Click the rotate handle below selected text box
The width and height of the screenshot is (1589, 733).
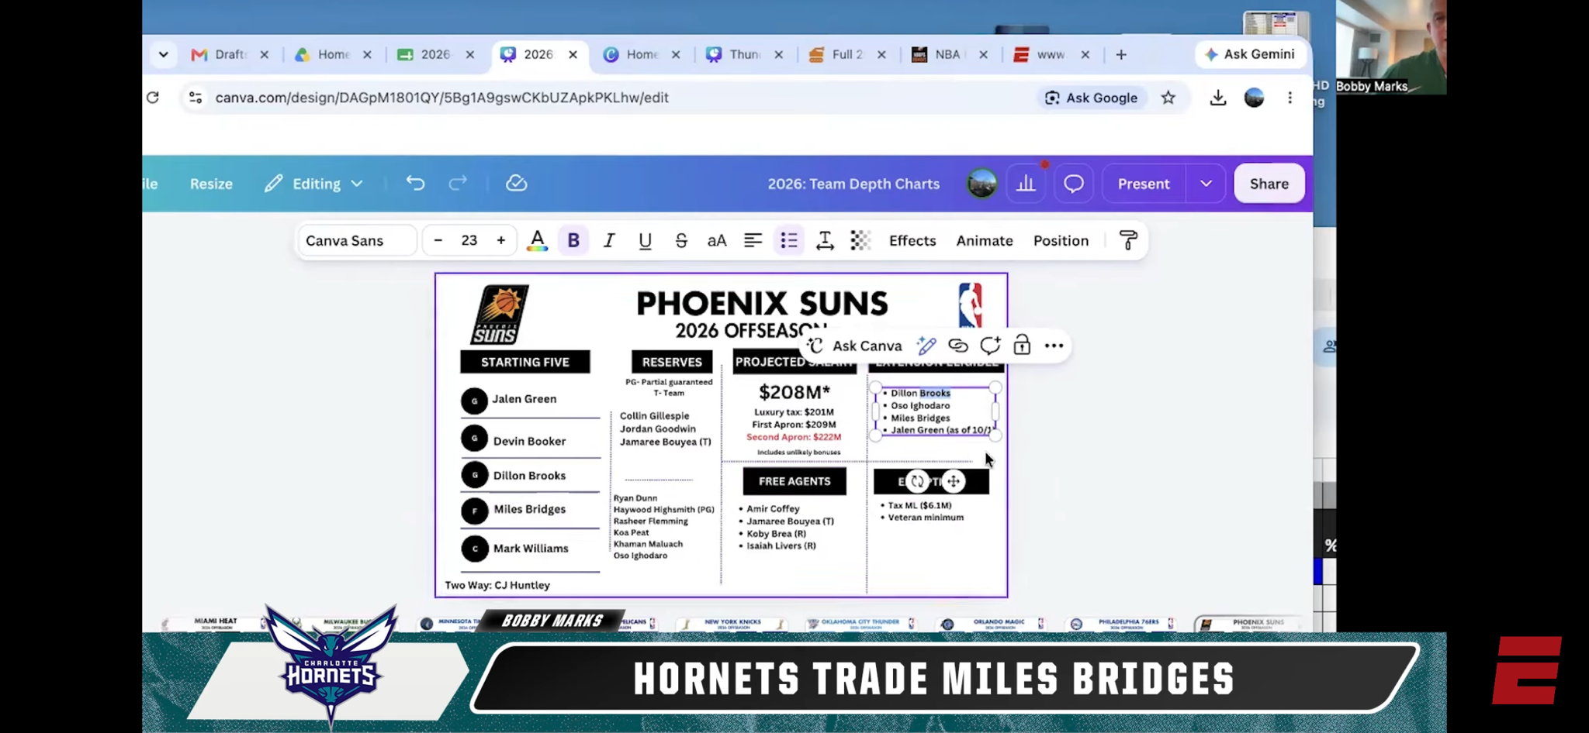(917, 481)
